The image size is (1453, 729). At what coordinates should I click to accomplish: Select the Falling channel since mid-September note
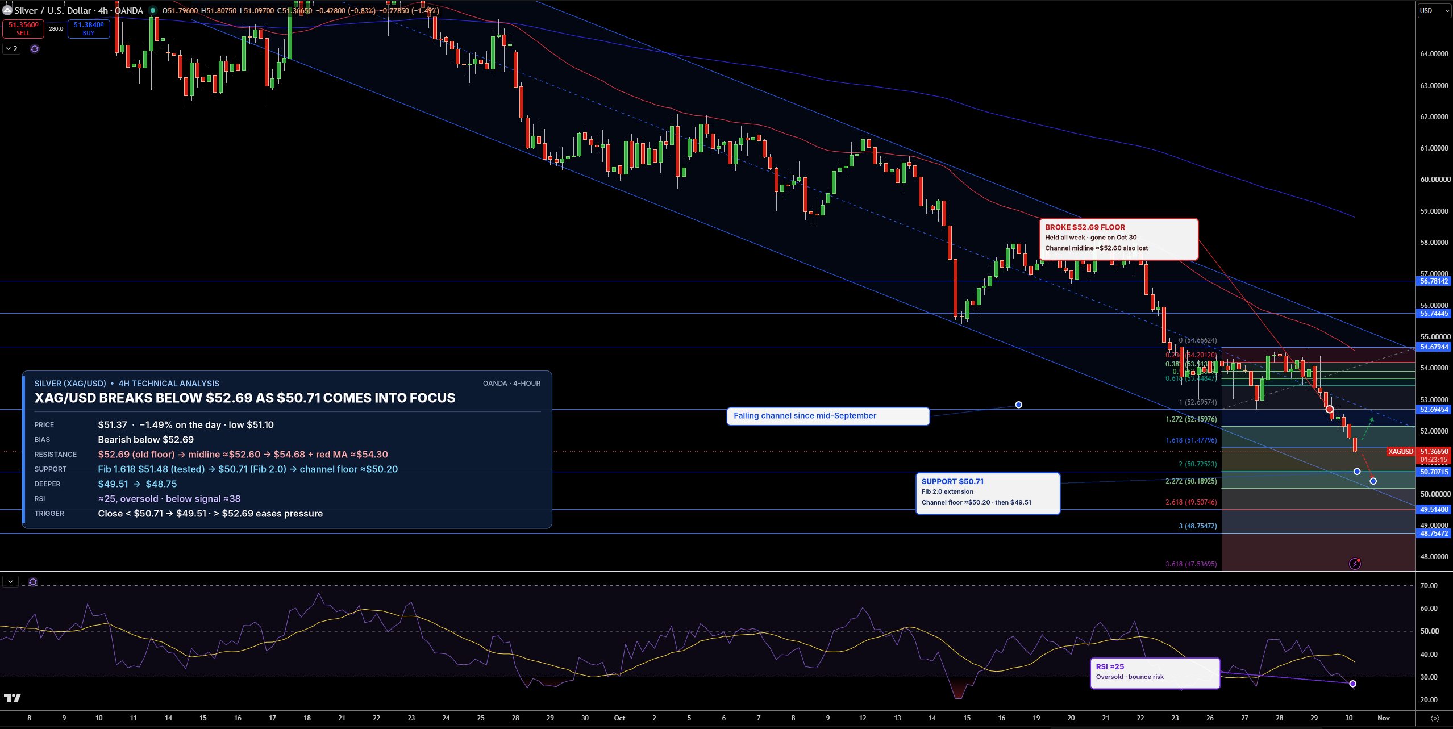(828, 416)
